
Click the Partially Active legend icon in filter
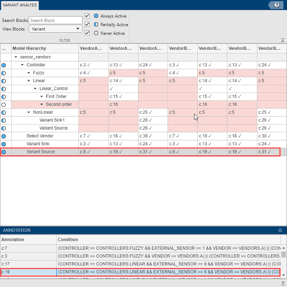coord(96,25)
